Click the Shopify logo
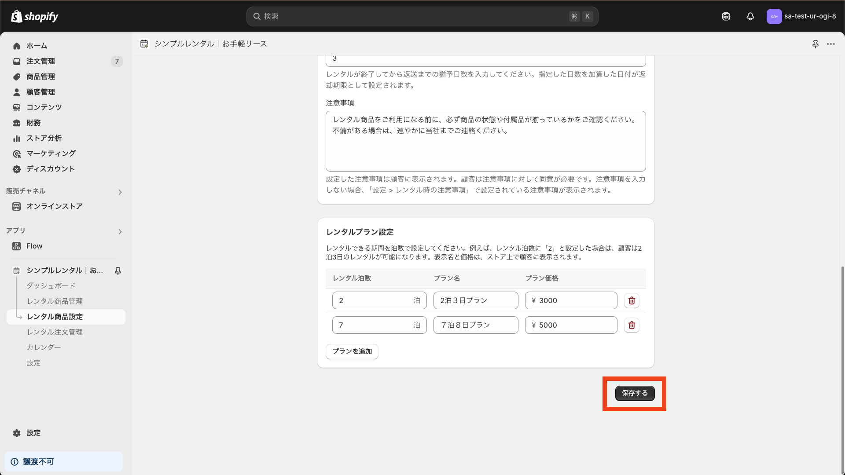 [35, 16]
